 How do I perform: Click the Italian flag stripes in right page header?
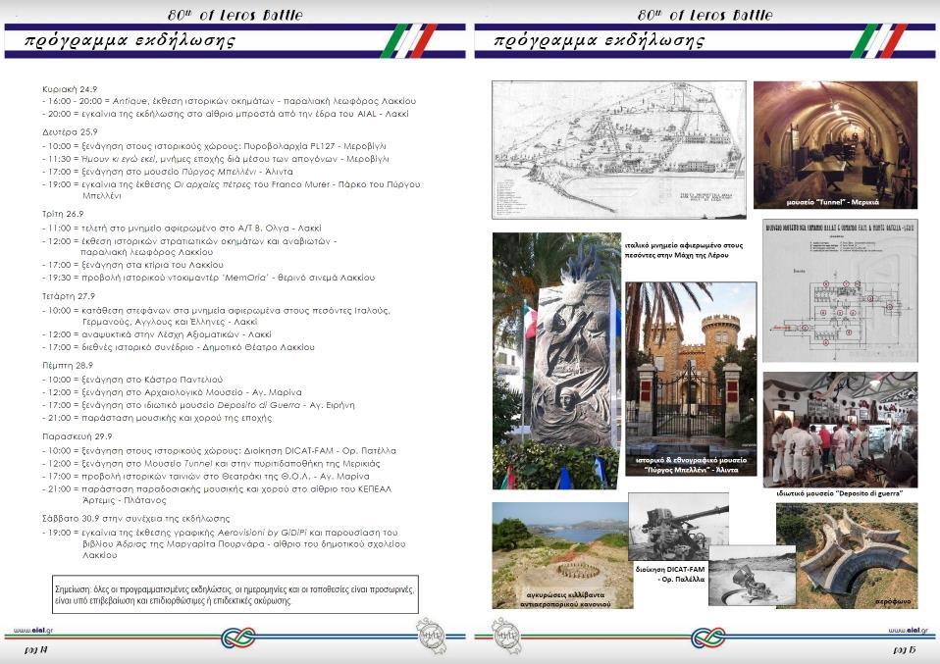coord(879,41)
